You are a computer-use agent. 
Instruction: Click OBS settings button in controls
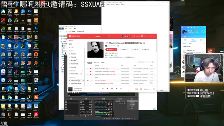(x=132, y=107)
